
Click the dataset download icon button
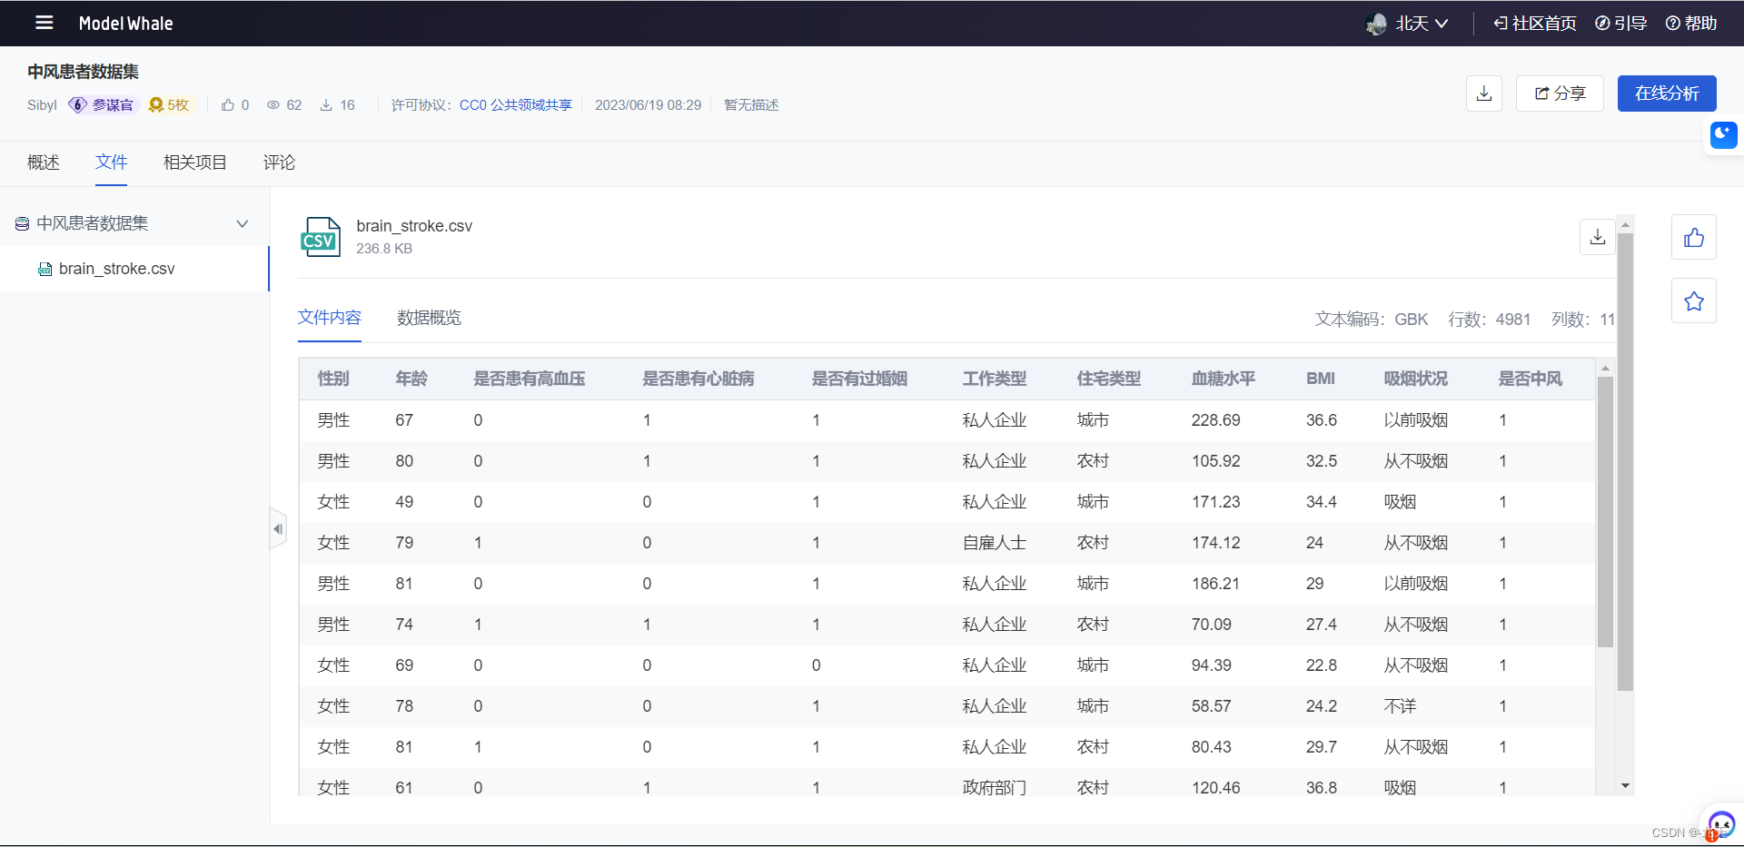coord(1484,94)
